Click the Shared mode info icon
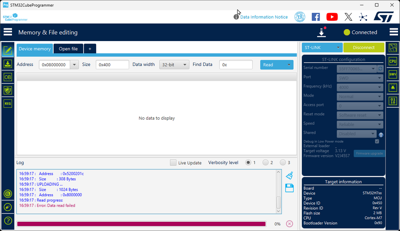400x231 pixels. (x=381, y=135)
